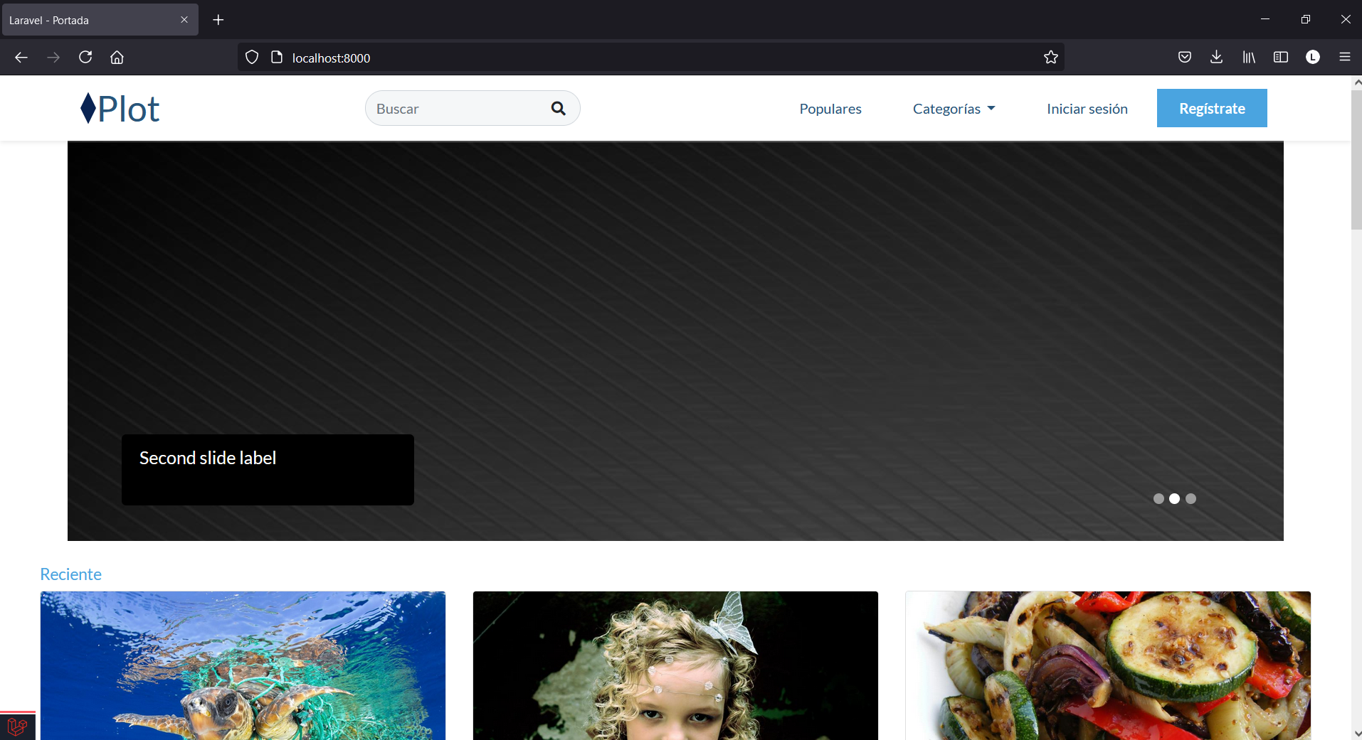
Task: Go to browser home page icon
Action: [x=117, y=58]
